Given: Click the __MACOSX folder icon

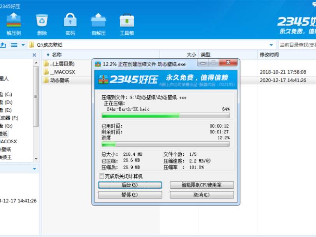Looking at the screenshot, I should pos(46,72).
